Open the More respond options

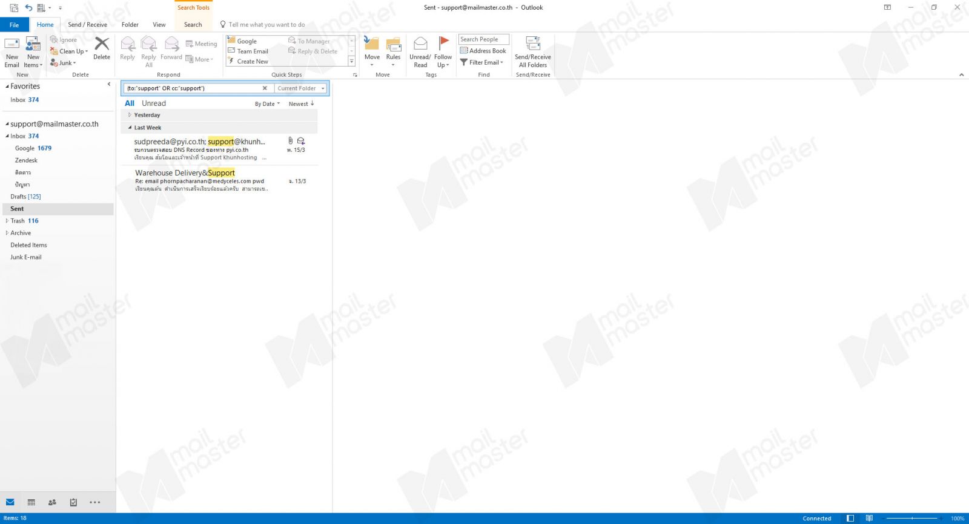pyautogui.click(x=199, y=59)
